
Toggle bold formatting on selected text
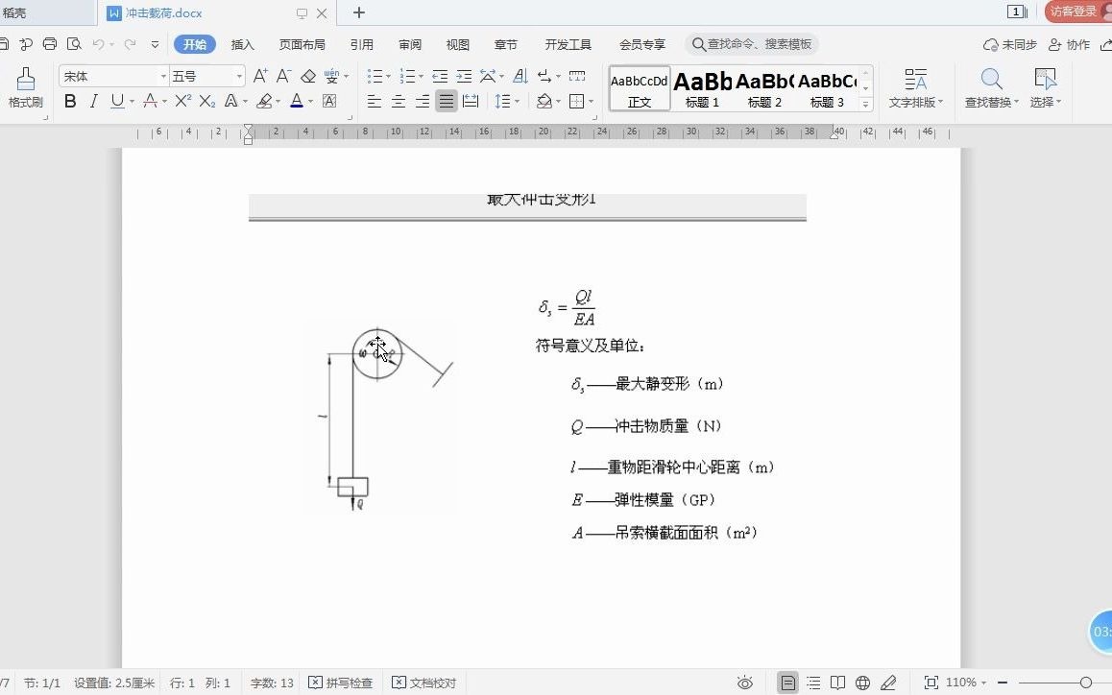point(69,101)
